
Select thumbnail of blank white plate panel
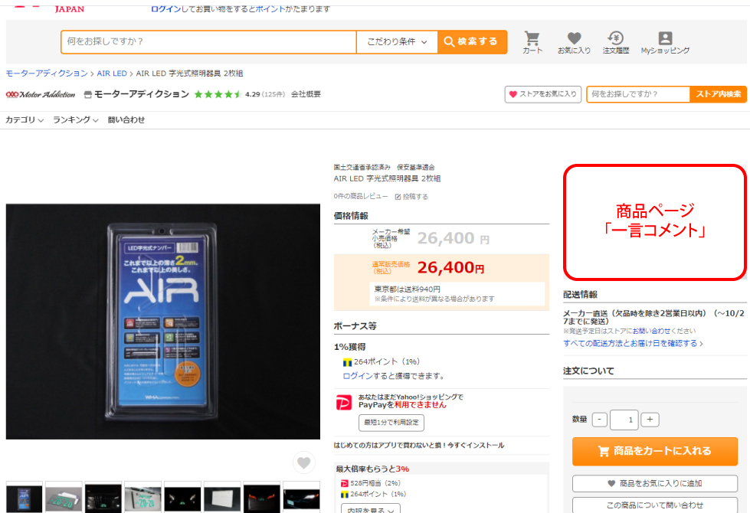(x=222, y=498)
